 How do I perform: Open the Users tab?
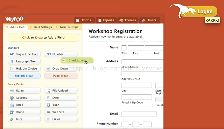click(149, 20)
